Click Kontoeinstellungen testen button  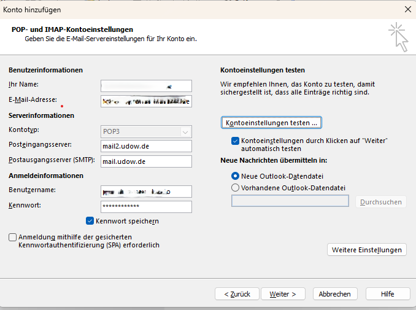click(x=271, y=123)
